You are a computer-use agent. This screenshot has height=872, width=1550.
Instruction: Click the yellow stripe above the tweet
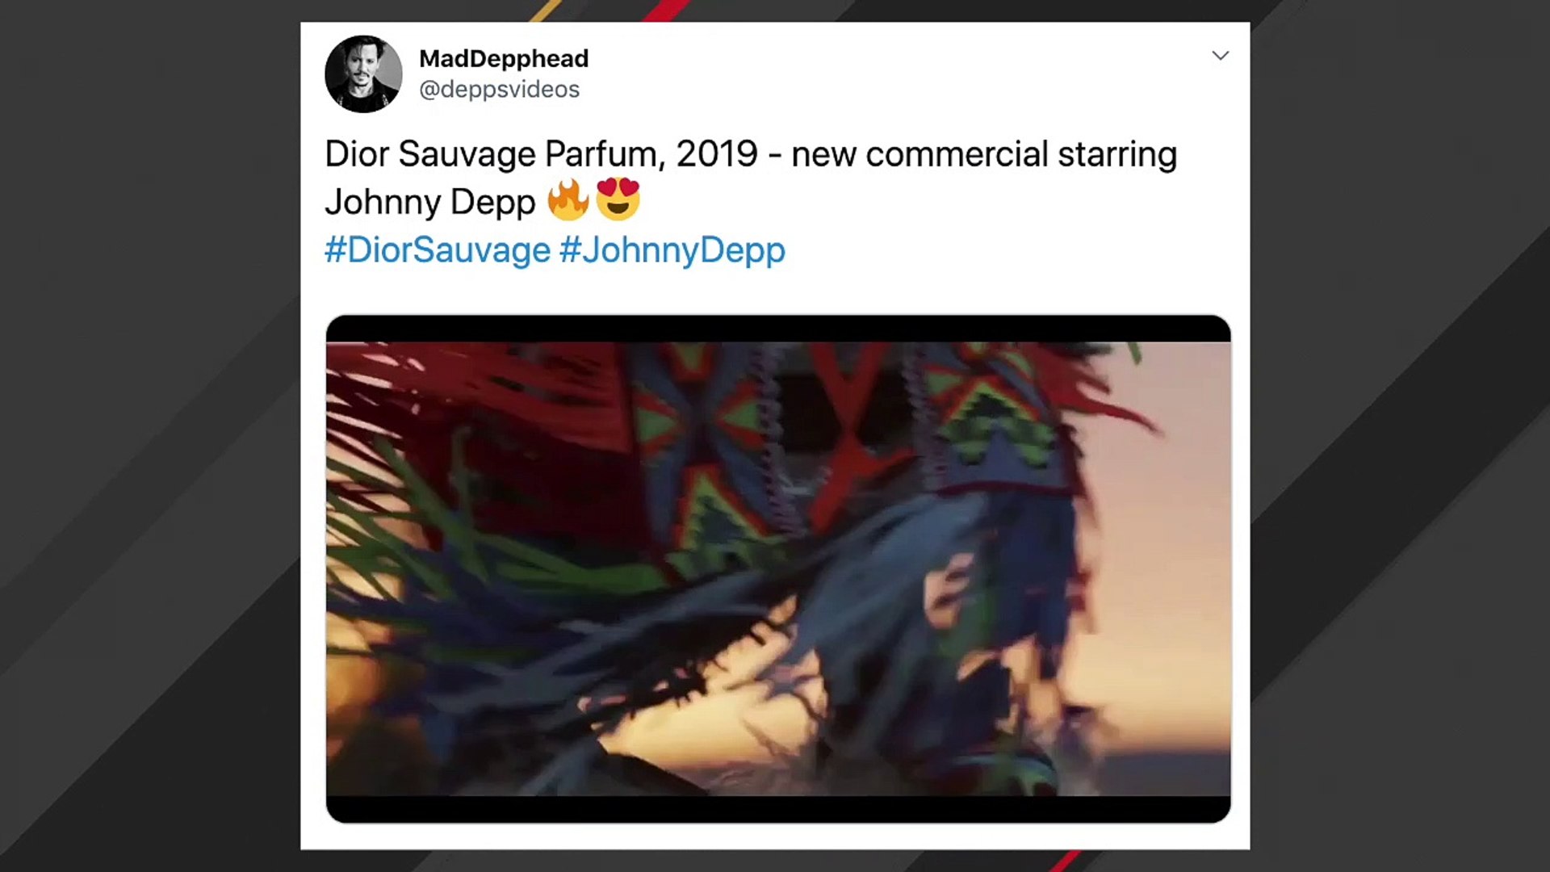(x=546, y=10)
